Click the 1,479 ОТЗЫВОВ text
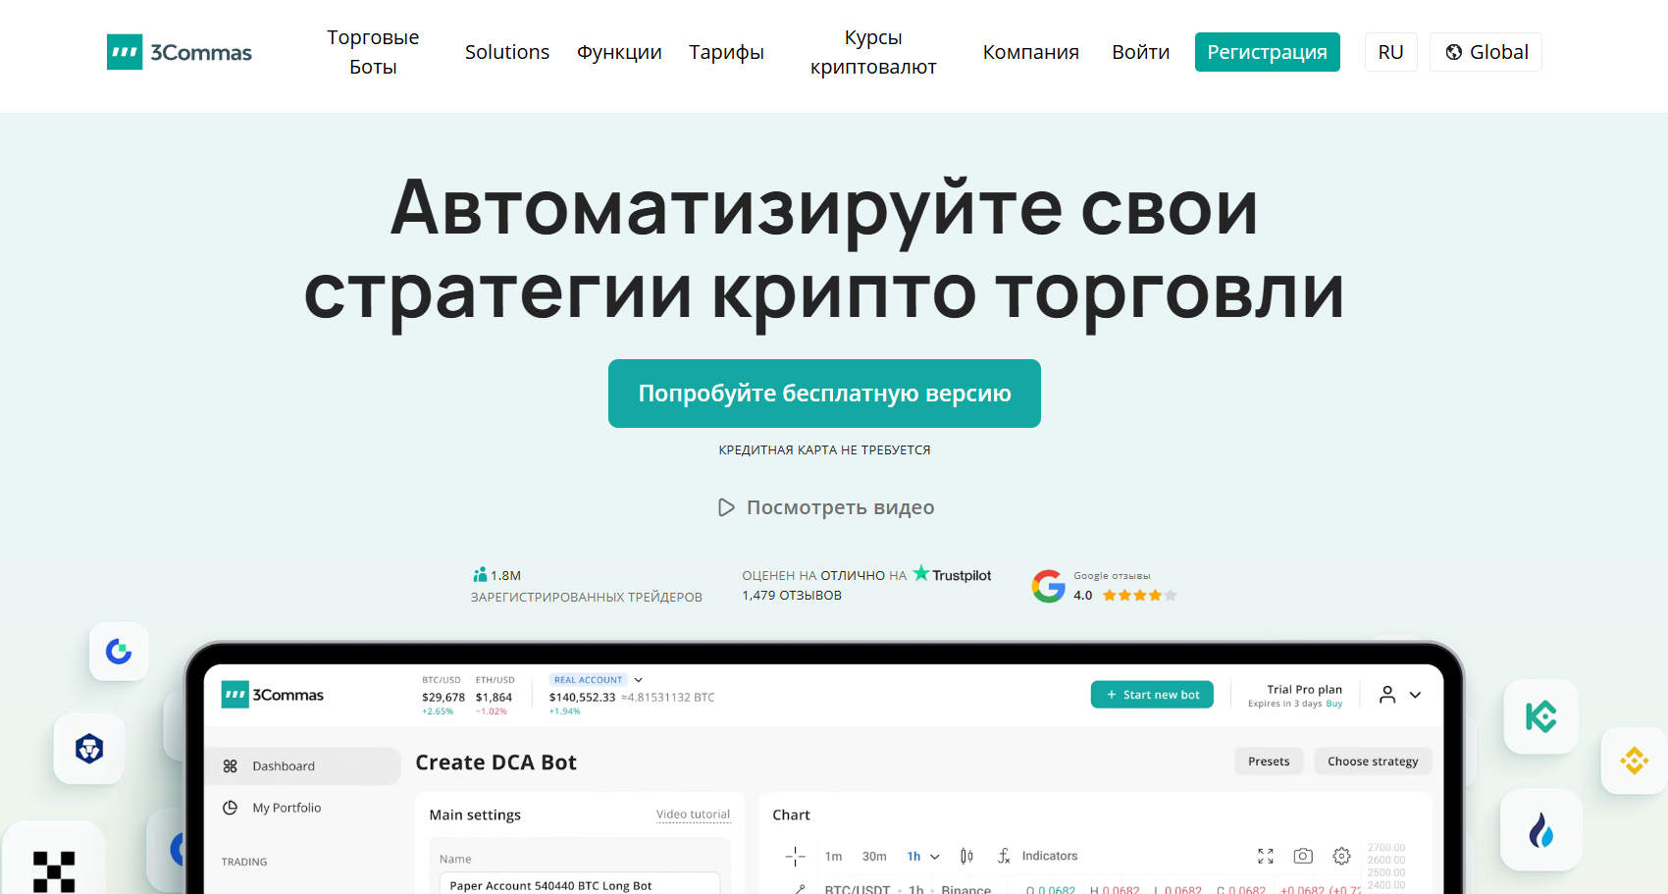This screenshot has width=1668, height=894. coord(792,596)
